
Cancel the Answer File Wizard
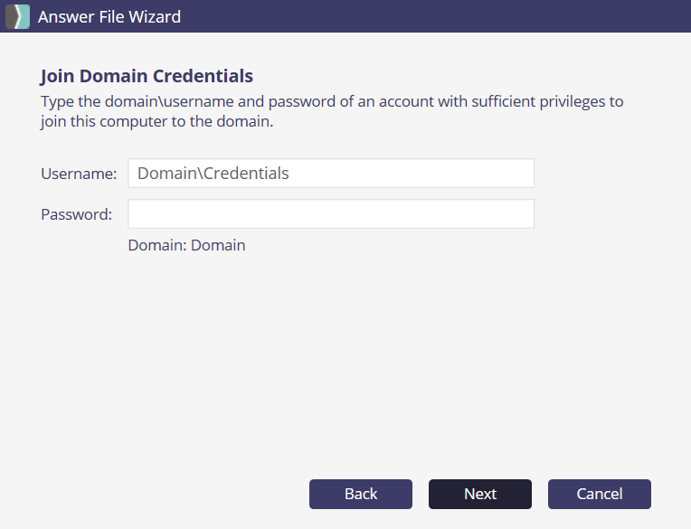coord(600,494)
